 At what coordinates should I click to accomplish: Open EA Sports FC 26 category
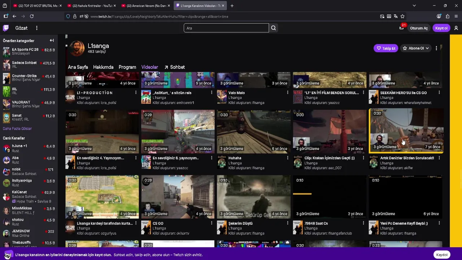tap(29, 52)
